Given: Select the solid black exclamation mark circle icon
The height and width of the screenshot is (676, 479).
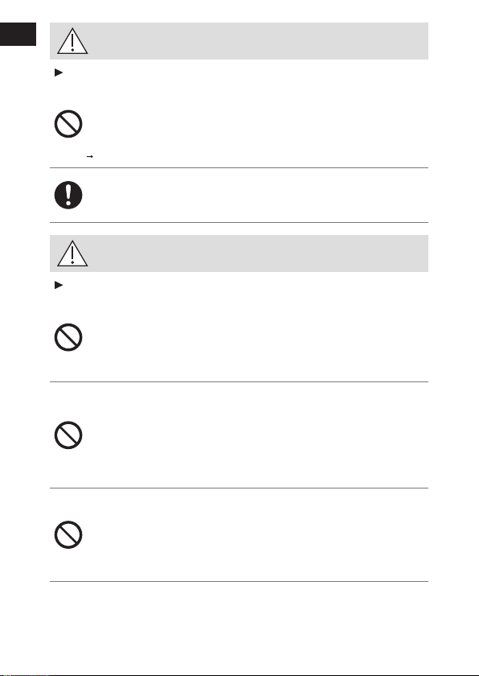Looking at the screenshot, I should [x=68, y=196].
